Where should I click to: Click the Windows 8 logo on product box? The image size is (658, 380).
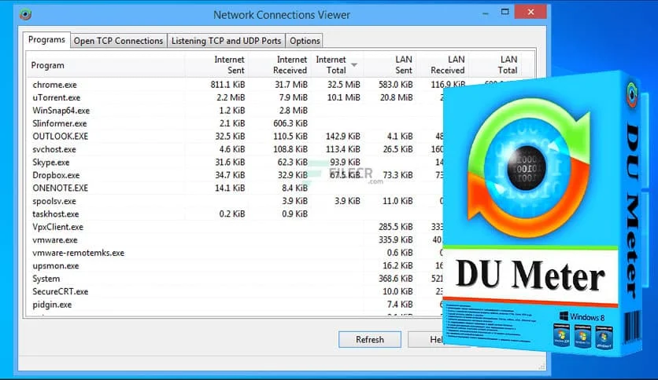[x=564, y=316]
